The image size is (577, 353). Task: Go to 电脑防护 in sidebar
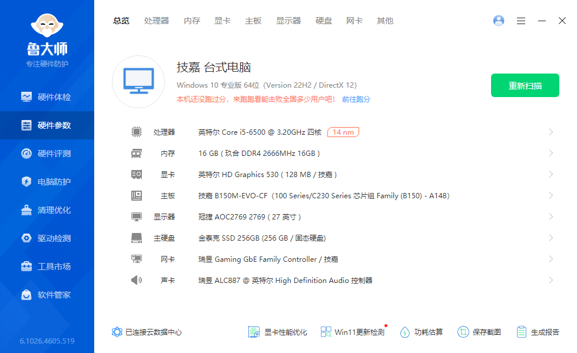coord(47,182)
